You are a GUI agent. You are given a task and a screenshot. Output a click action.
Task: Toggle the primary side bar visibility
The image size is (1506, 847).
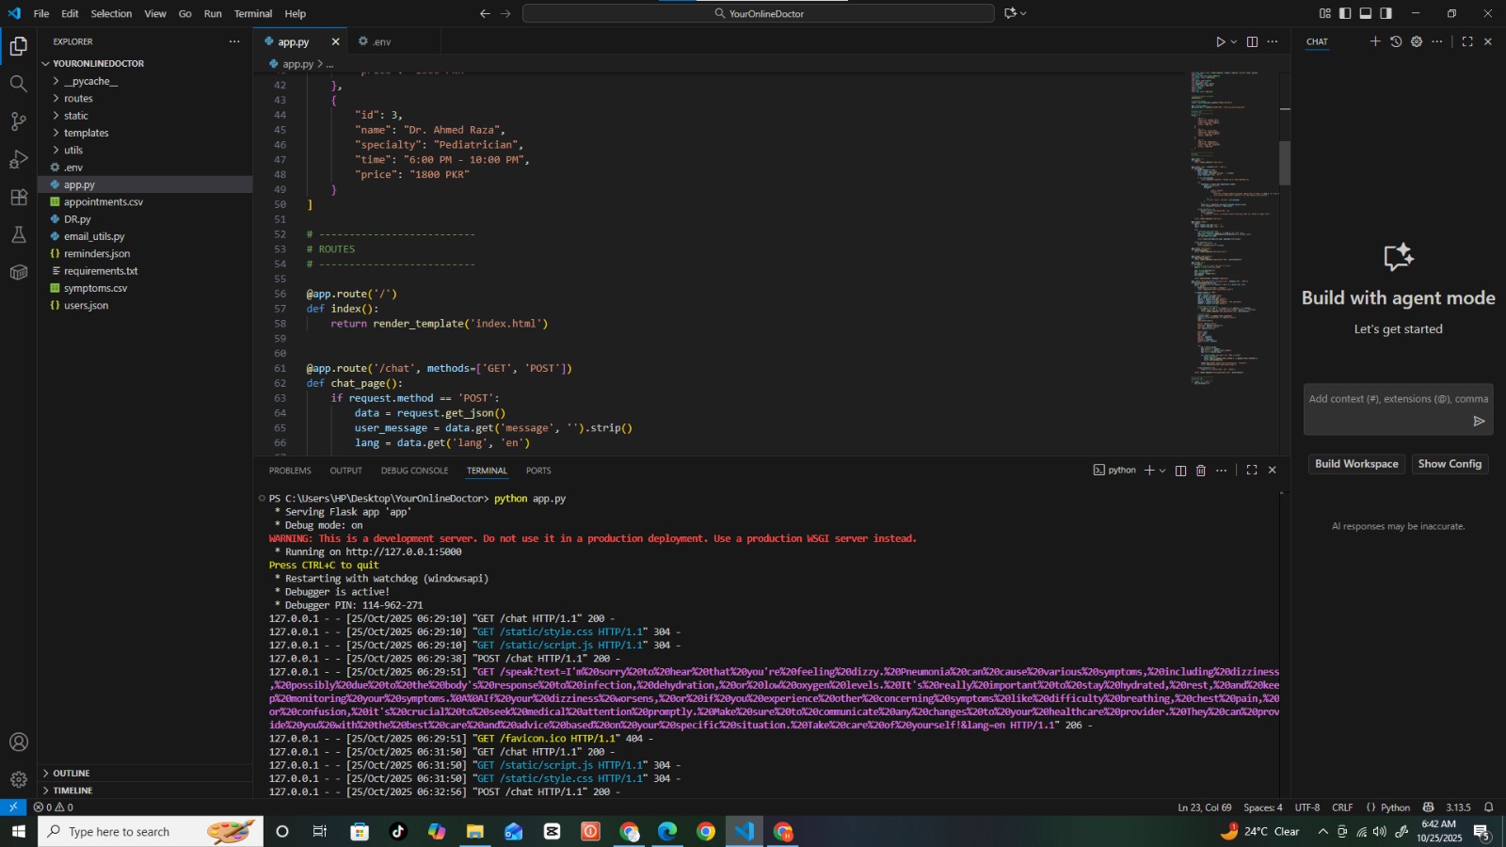click(1345, 13)
